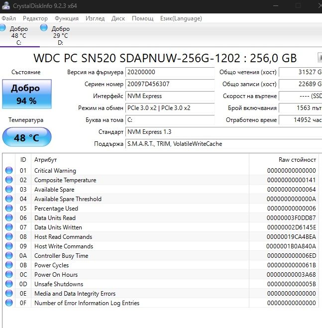Image resolution: width=322 pixels, height=328 pixels.
Task: Click the NVM Express 1.3 standard field
Action: (223, 132)
